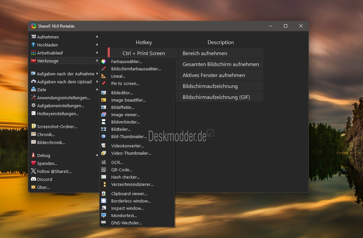Select the Werkzeuge menu entry
The image size is (363, 238).
65,61
